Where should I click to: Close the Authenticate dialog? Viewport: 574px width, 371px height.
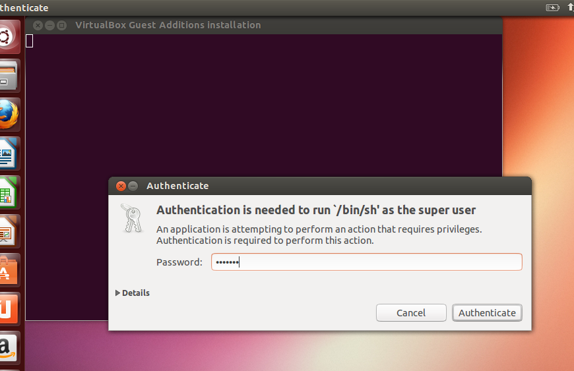[x=121, y=186]
